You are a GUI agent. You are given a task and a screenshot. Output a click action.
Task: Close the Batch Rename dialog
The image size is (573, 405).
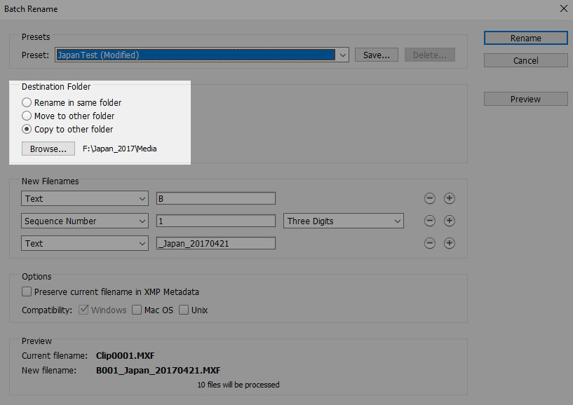(x=563, y=8)
